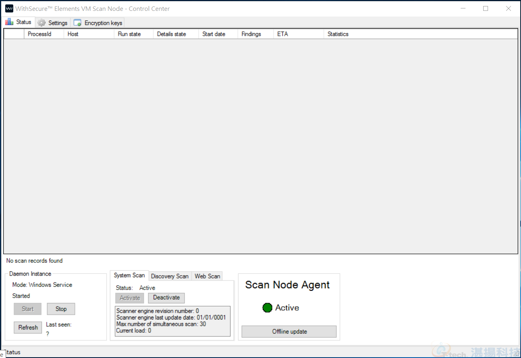
Task: Sort by the ETA column header
Action: tap(299, 34)
